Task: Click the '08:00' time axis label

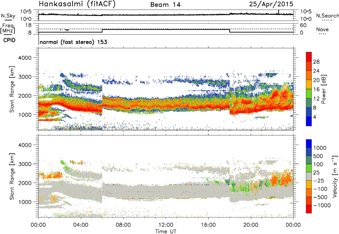Action: 123,225
